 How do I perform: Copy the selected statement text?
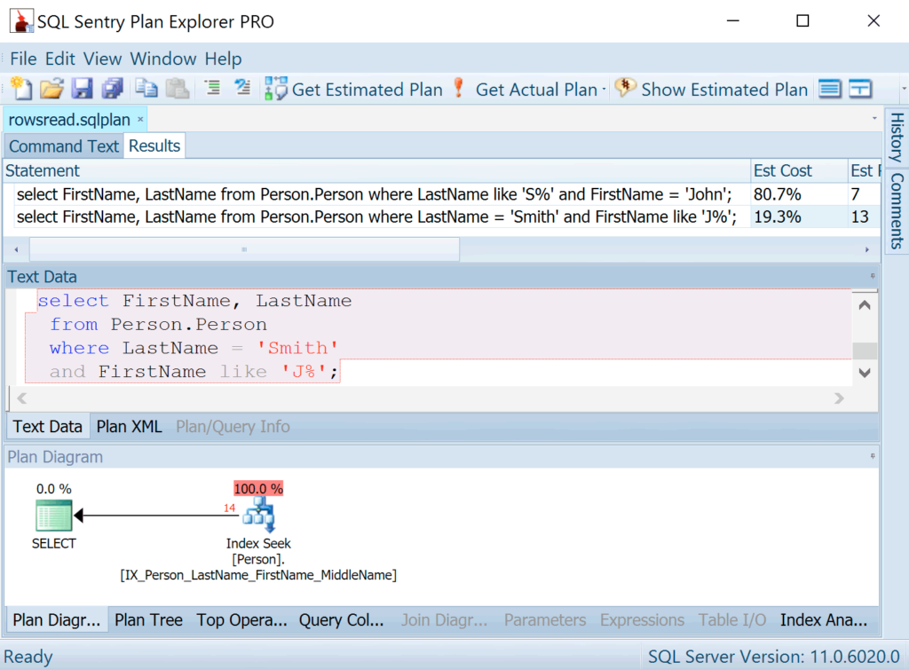coord(147,89)
